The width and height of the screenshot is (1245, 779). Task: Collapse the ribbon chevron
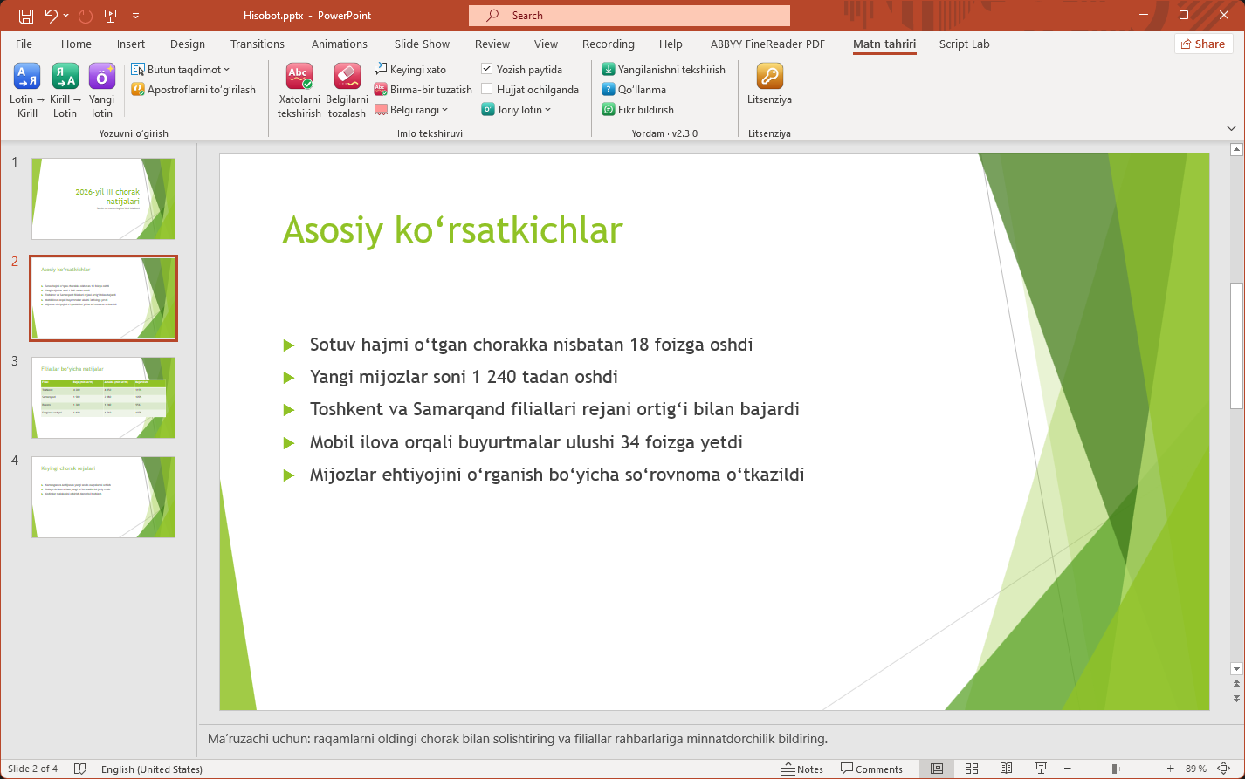tap(1231, 128)
